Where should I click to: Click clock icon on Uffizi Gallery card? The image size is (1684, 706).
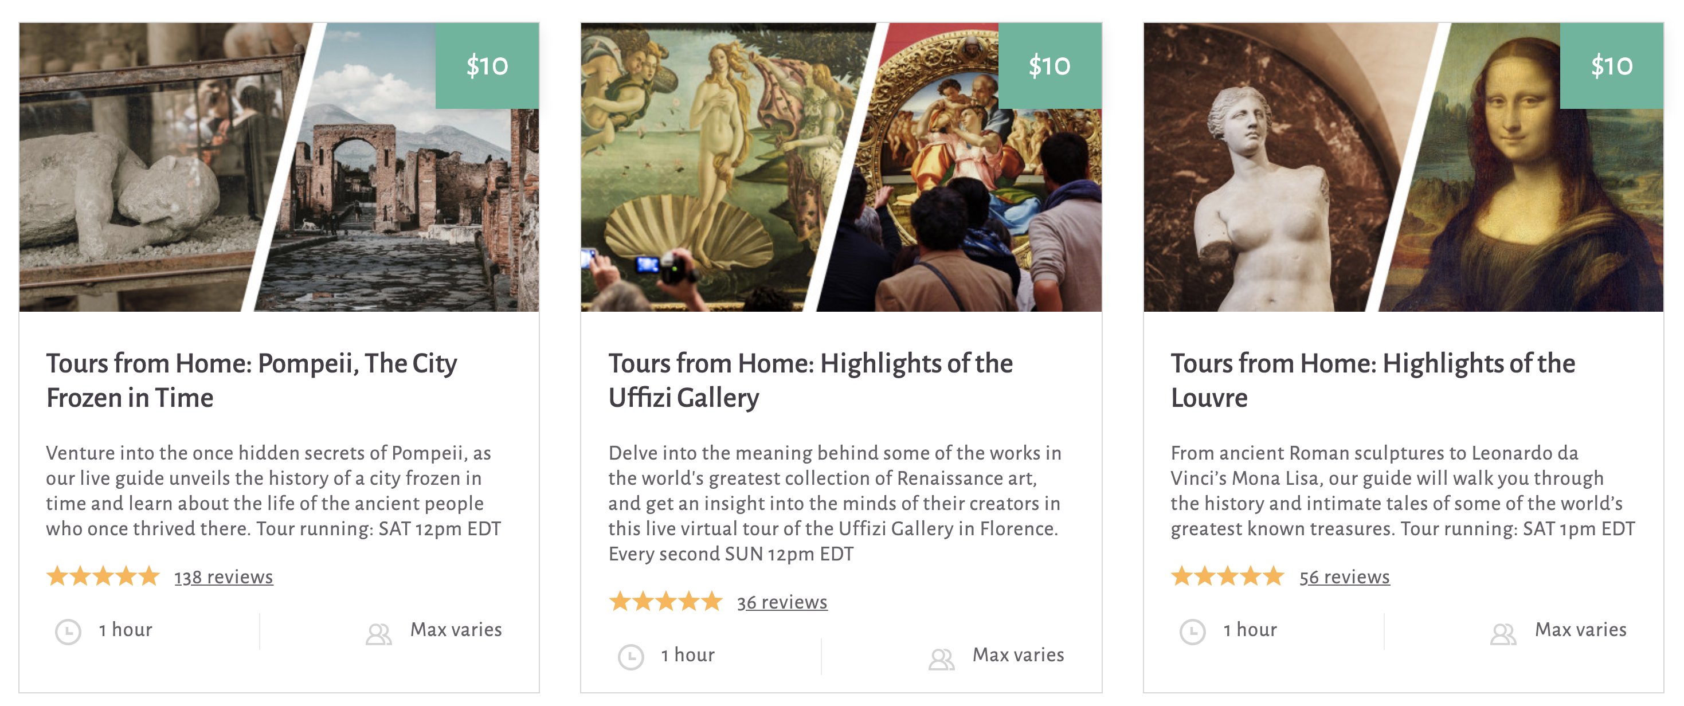point(631,657)
